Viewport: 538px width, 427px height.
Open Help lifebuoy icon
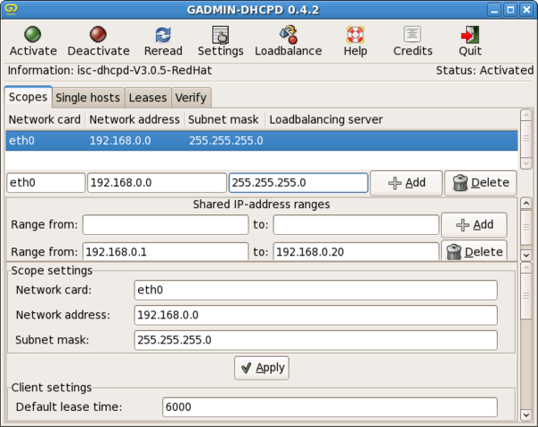point(355,35)
